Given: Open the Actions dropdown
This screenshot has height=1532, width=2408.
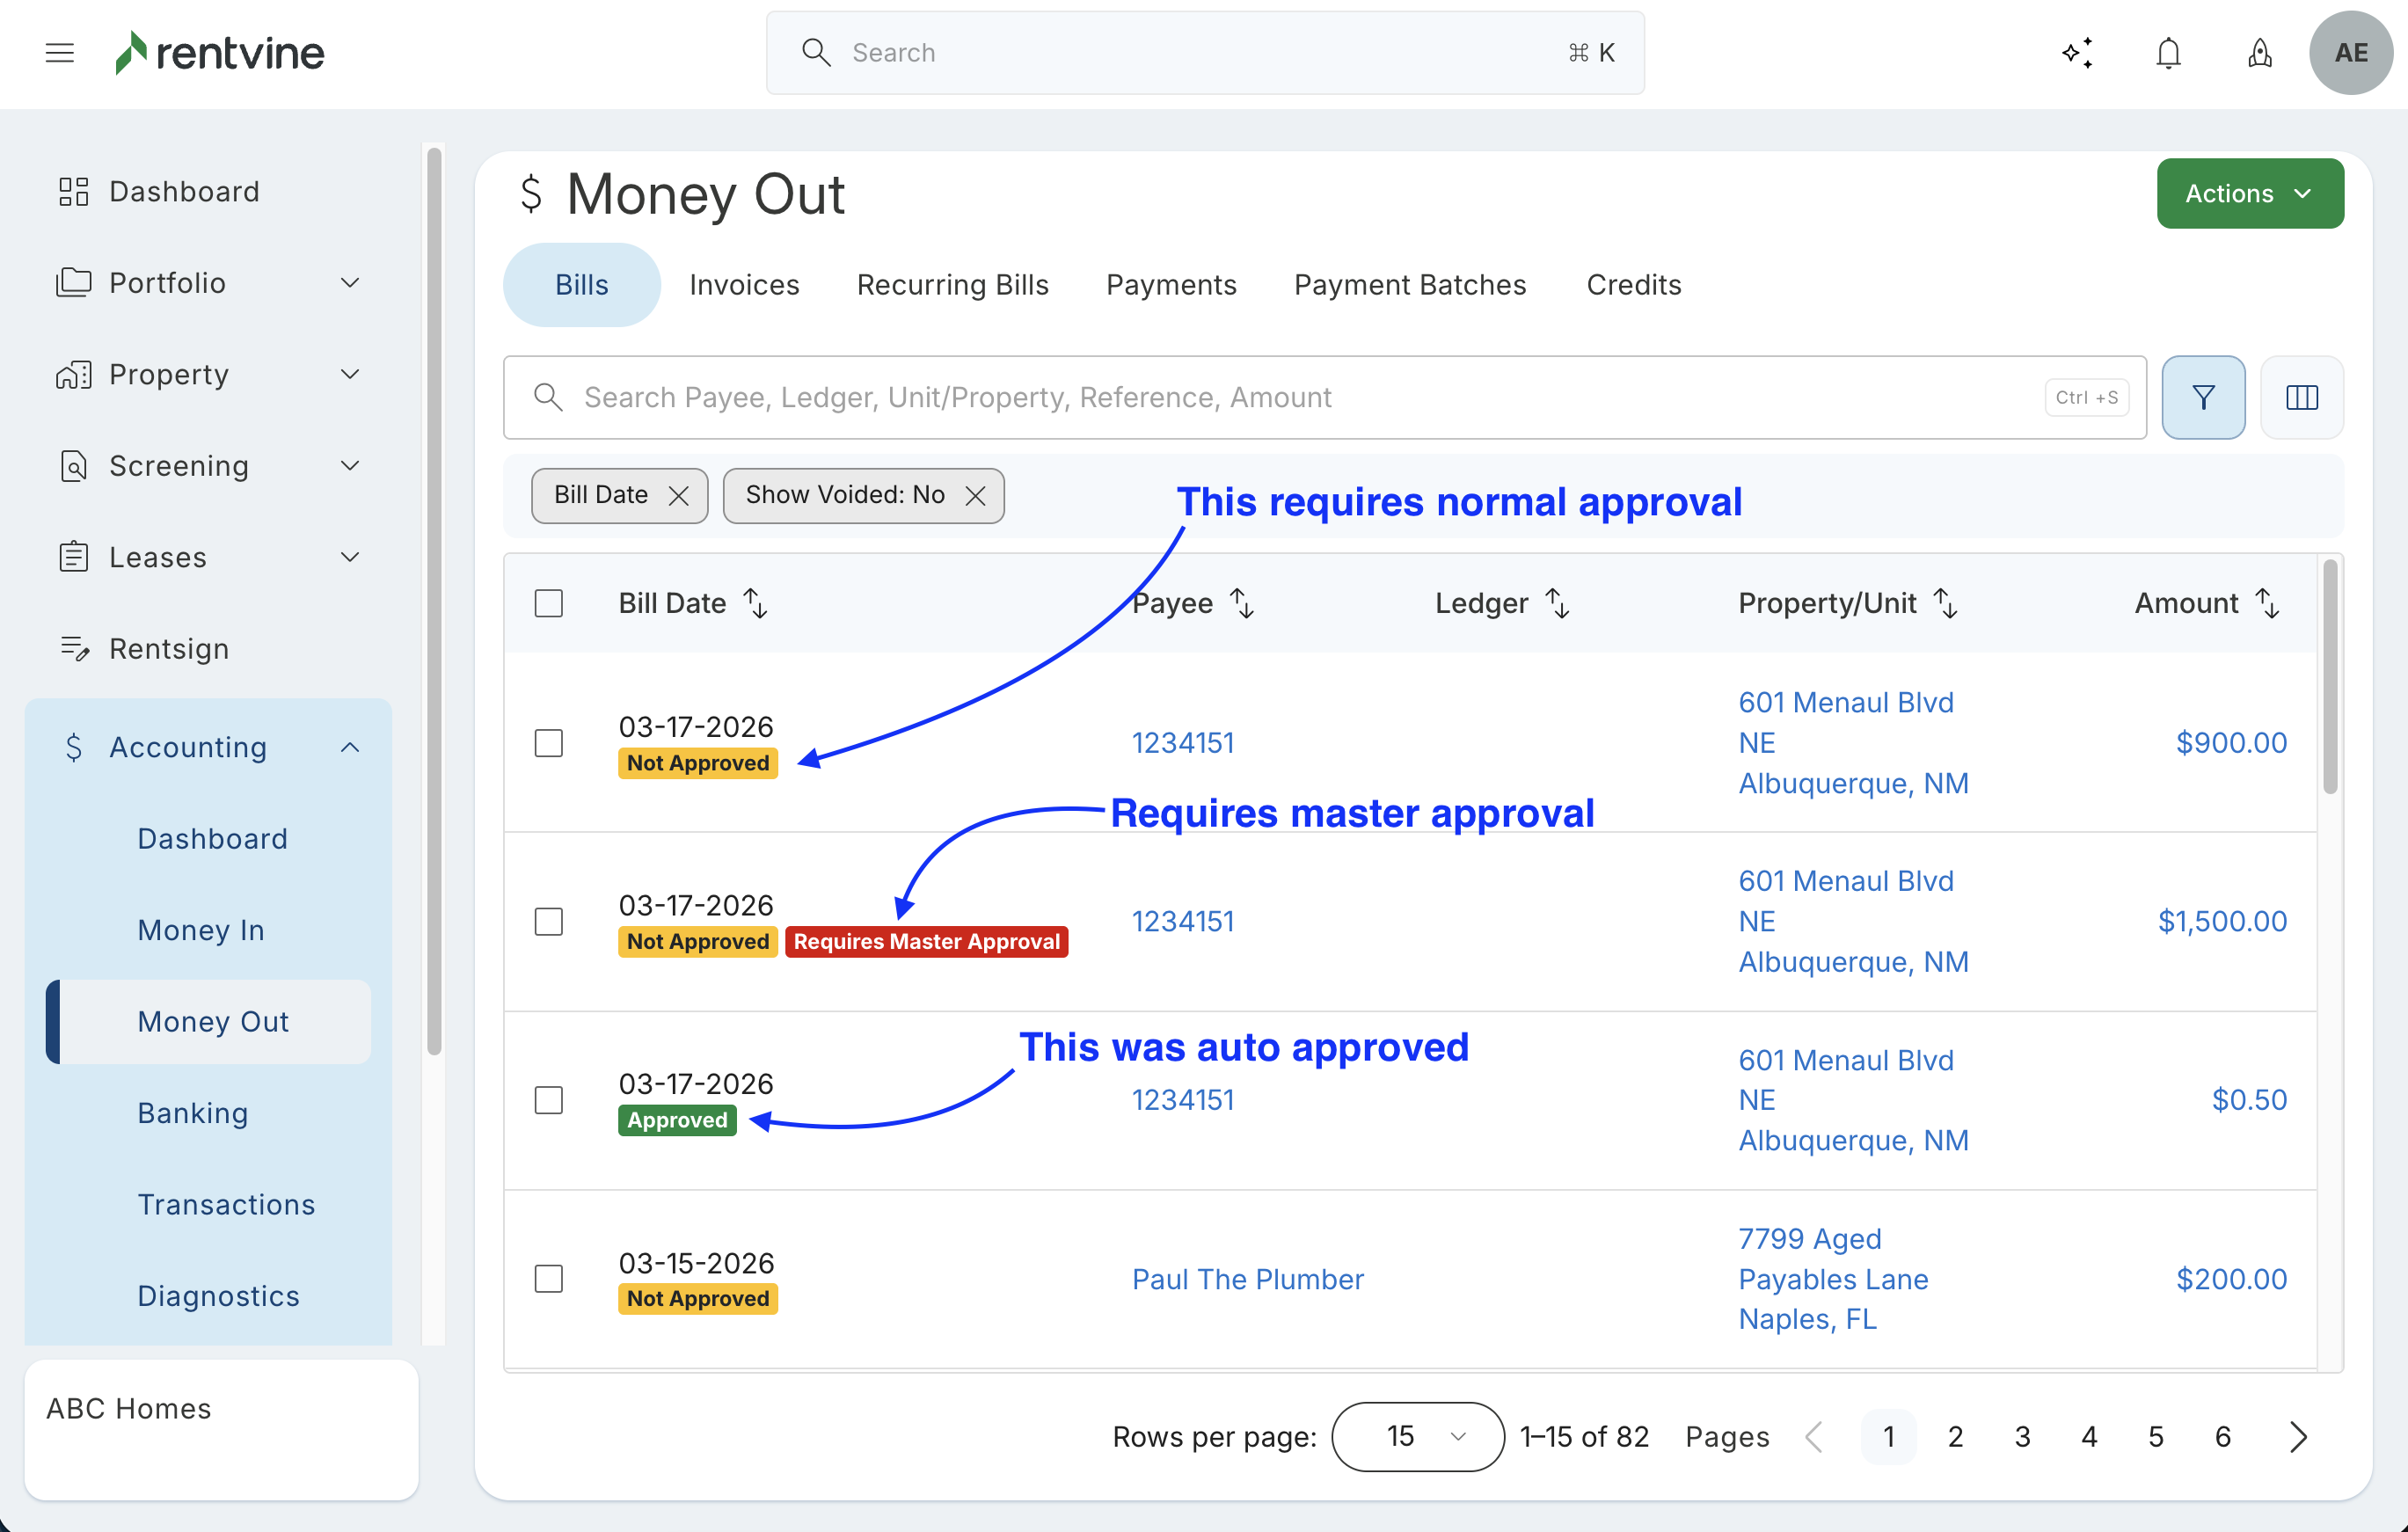Looking at the screenshot, I should pos(2249,194).
